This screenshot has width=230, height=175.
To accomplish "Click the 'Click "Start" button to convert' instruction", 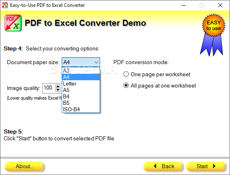I will tap(59, 138).
